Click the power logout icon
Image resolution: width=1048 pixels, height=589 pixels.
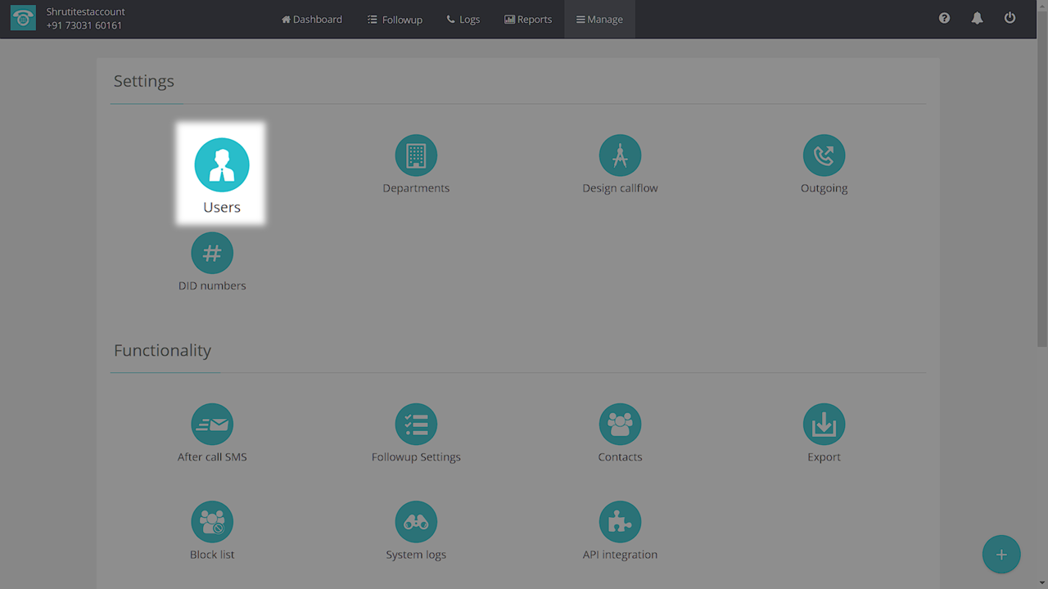tap(1010, 18)
